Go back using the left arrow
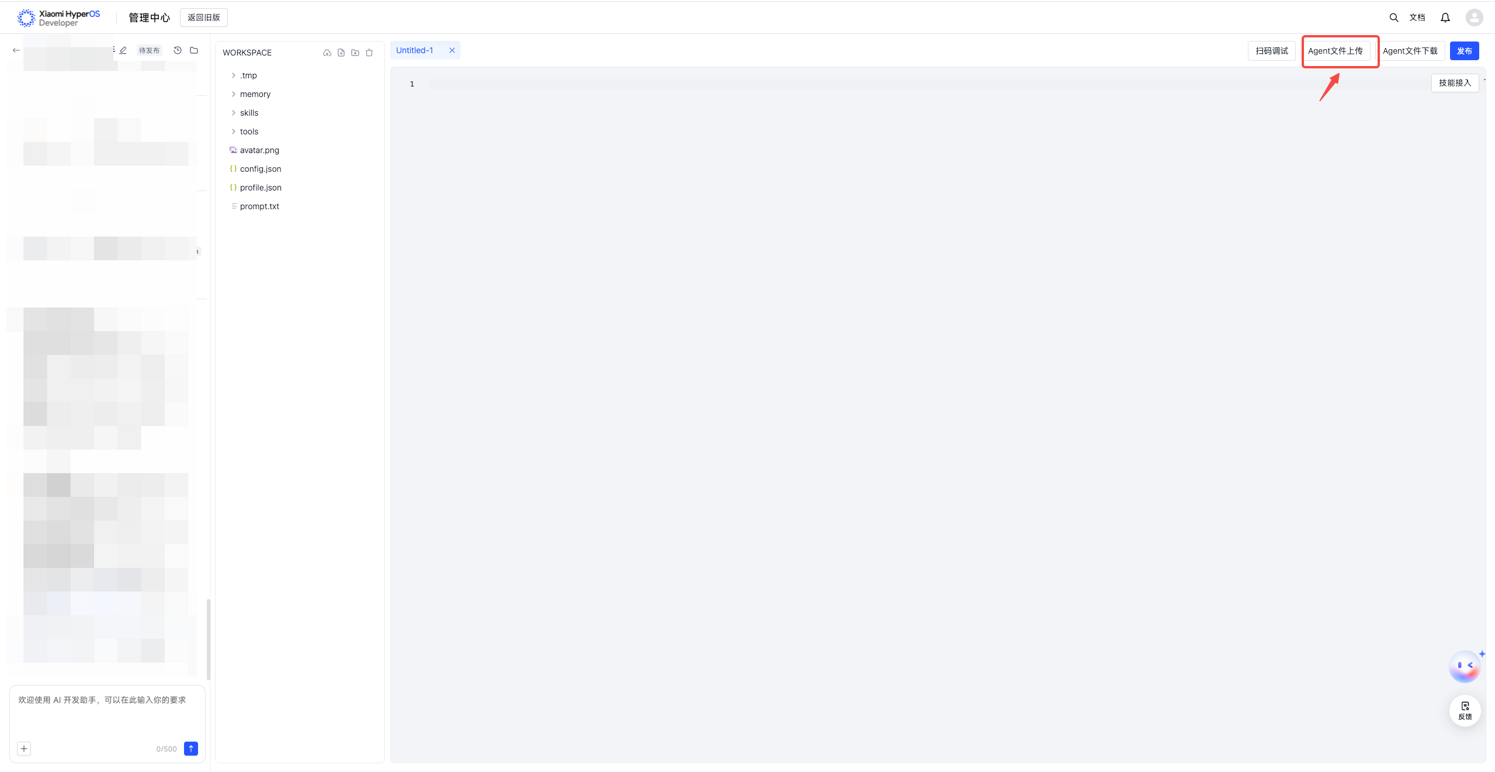Image resolution: width=1495 pixels, height=772 pixels. 16,50
